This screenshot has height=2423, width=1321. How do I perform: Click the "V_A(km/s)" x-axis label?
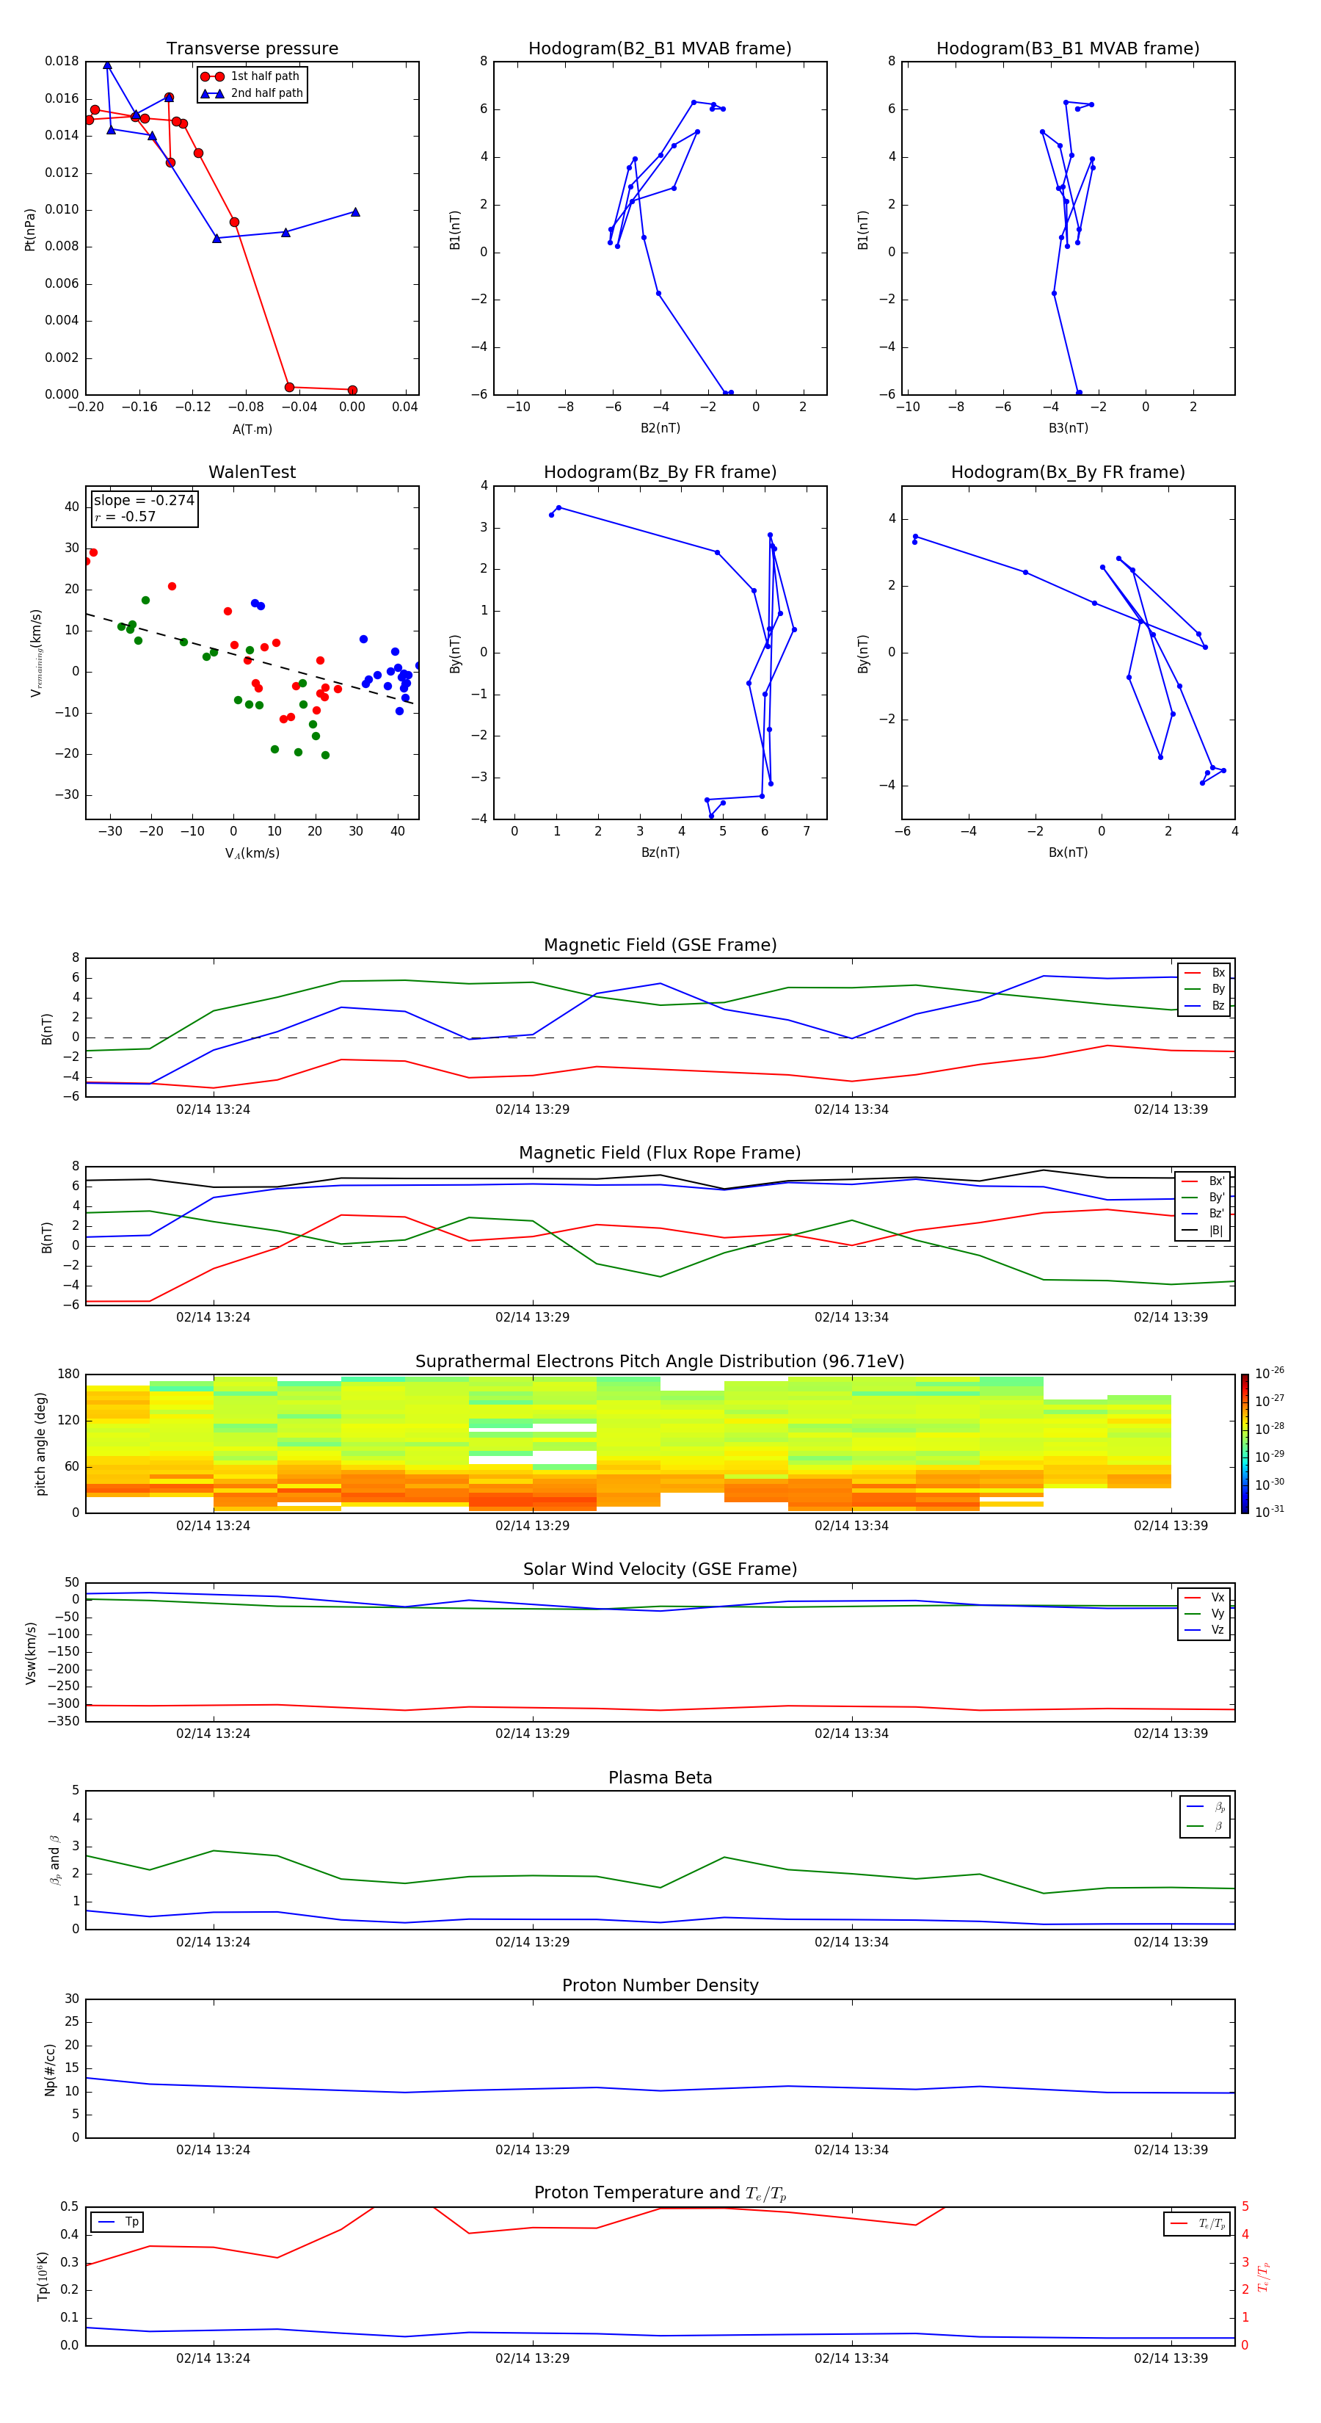click(x=252, y=853)
